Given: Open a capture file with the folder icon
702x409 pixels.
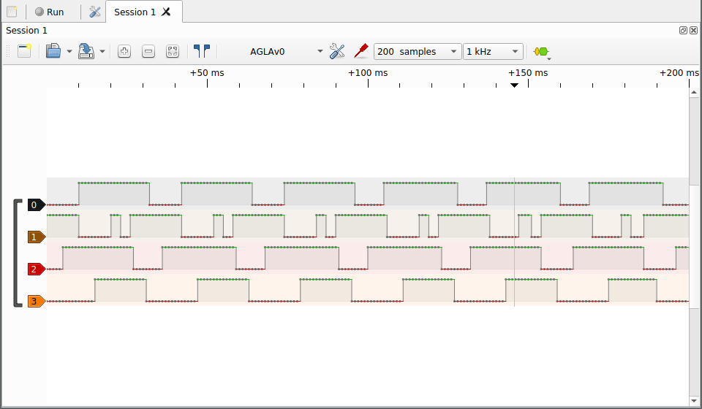Looking at the screenshot, I should point(53,51).
